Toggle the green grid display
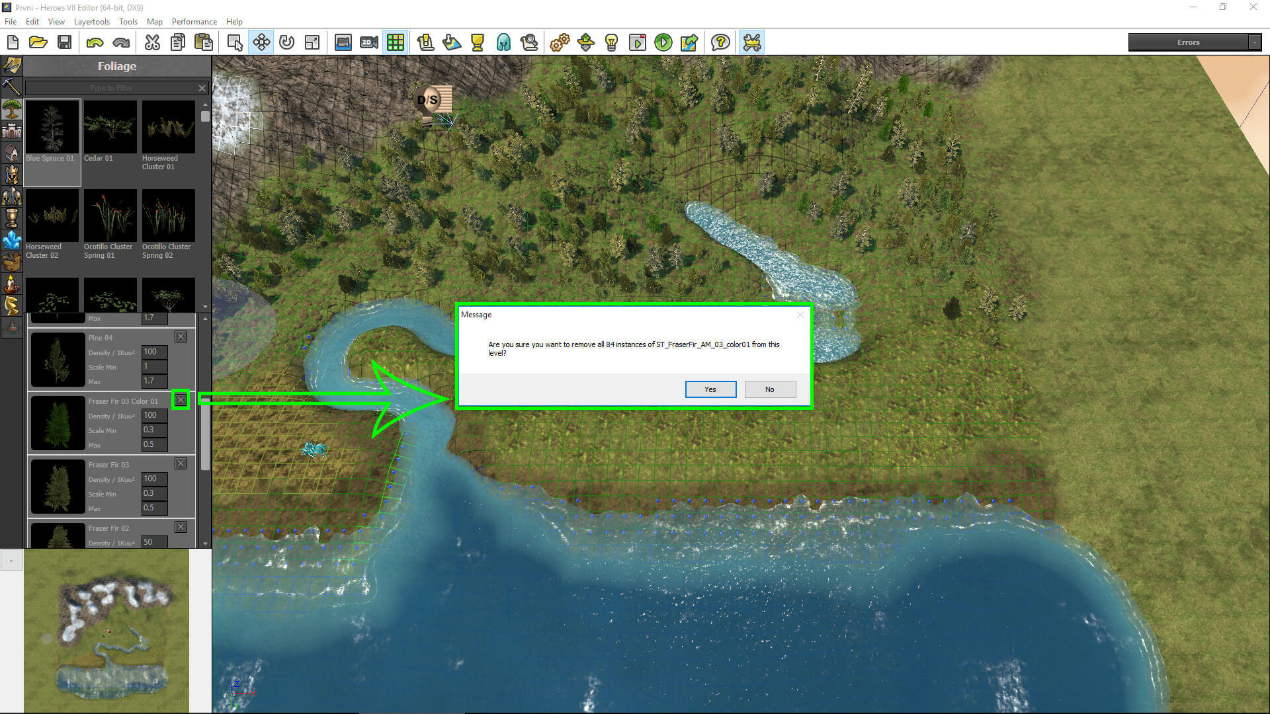This screenshot has width=1270, height=714. click(x=396, y=42)
